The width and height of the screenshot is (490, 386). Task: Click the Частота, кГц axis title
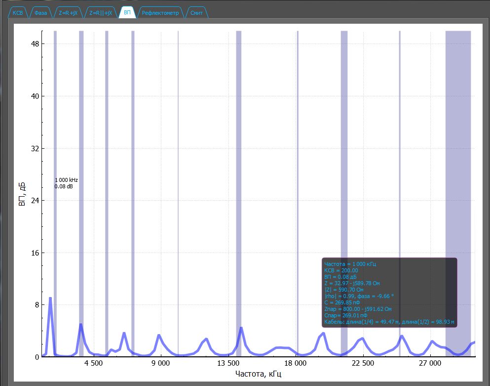[259, 374]
